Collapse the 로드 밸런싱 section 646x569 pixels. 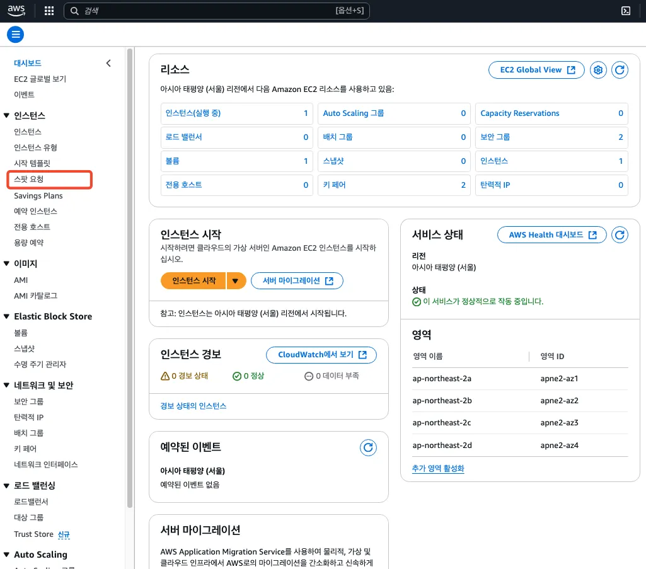click(6, 486)
